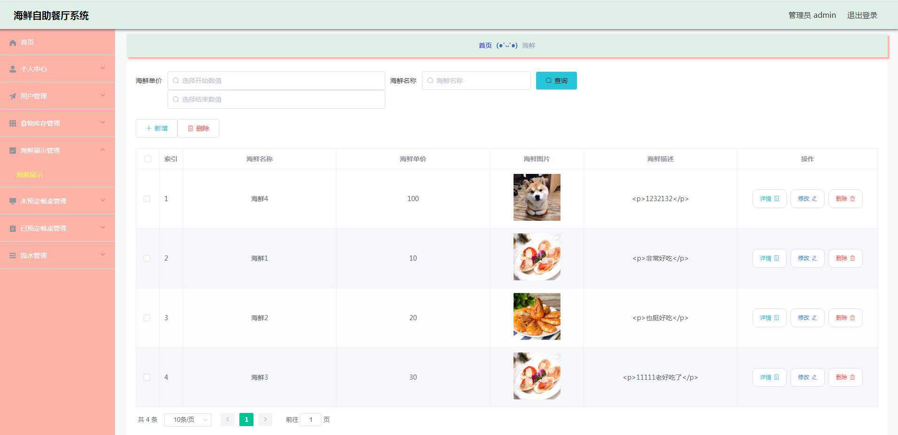Viewport: 898px width, 435px height.
Task: Open 详情 for row 海鲜4
Action: coord(769,199)
